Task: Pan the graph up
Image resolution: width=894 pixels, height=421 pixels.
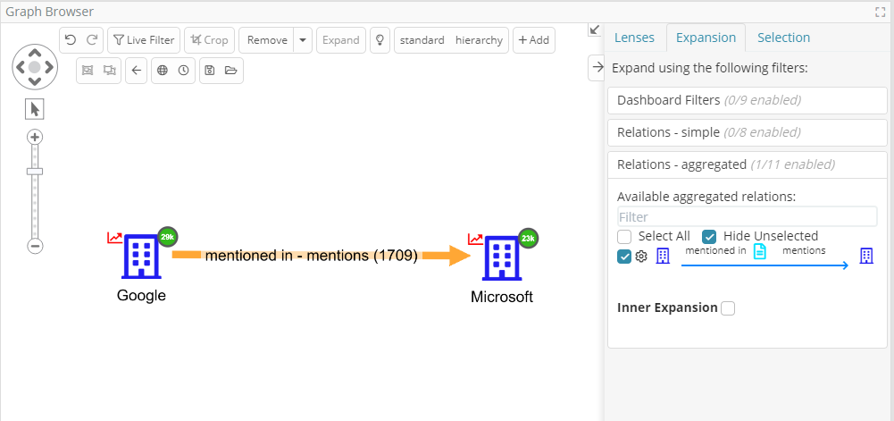Action: click(x=35, y=53)
